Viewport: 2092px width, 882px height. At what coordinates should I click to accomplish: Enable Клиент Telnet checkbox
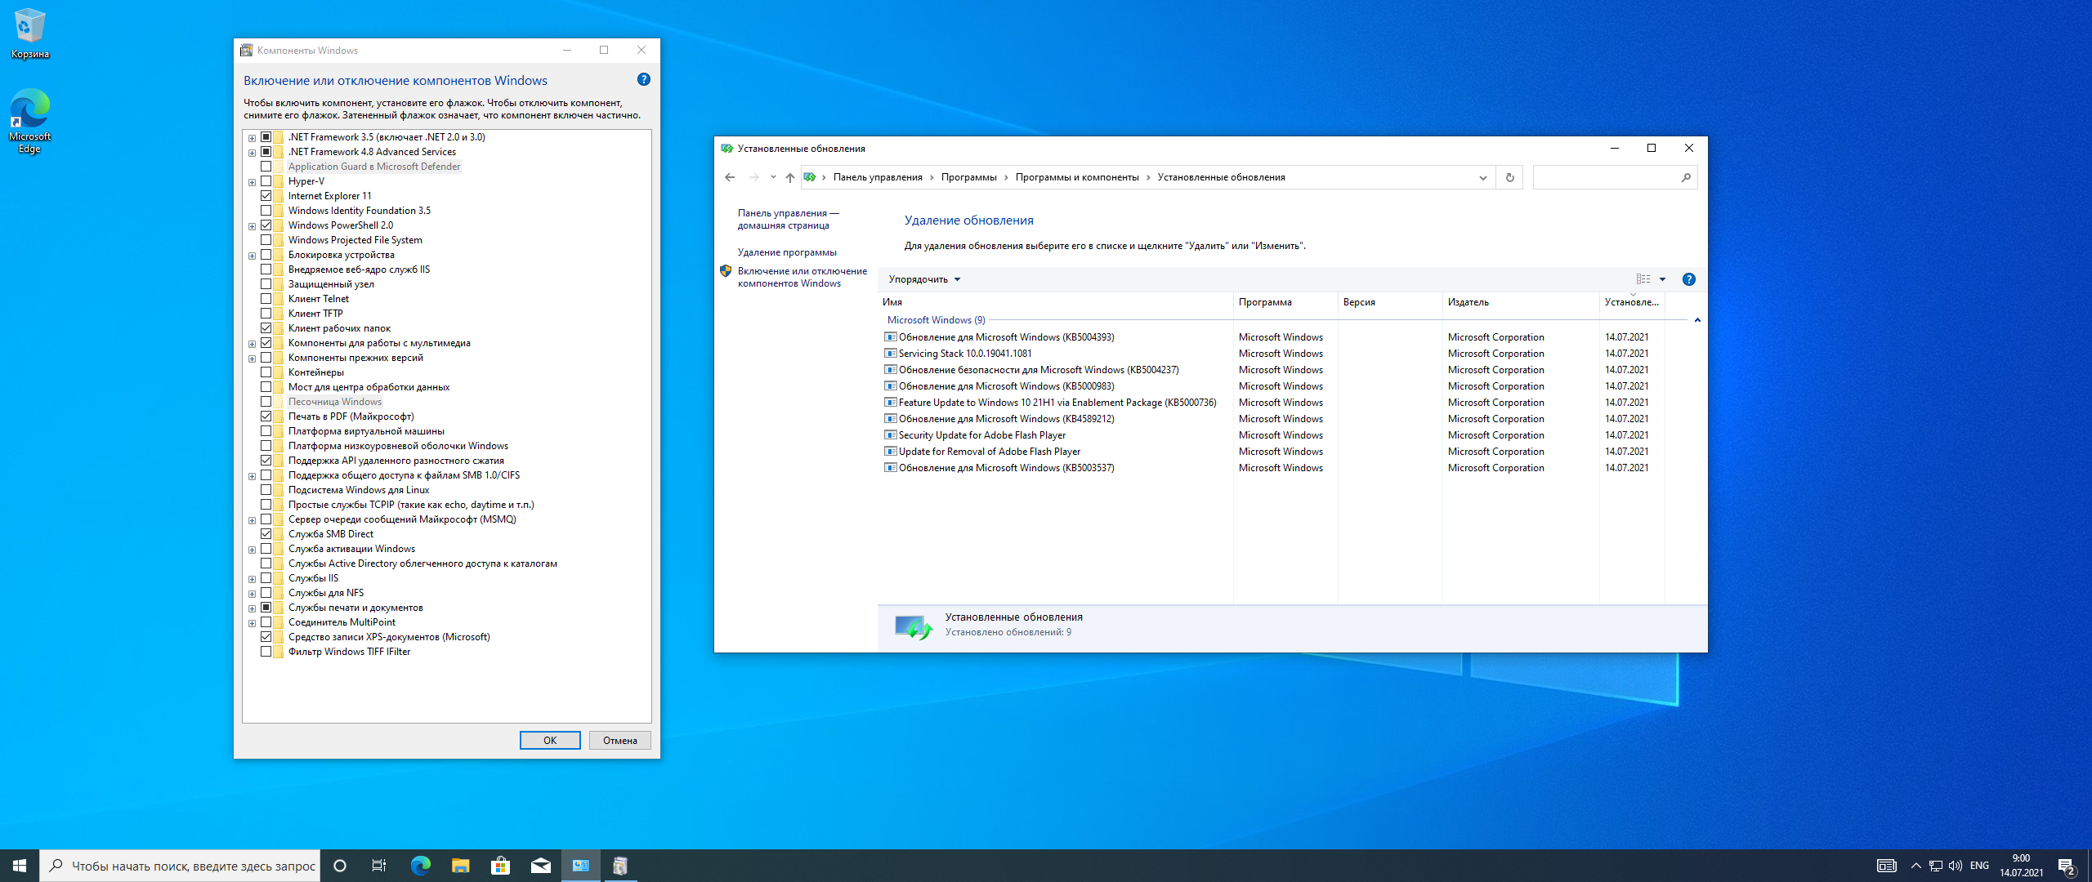[x=266, y=299]
